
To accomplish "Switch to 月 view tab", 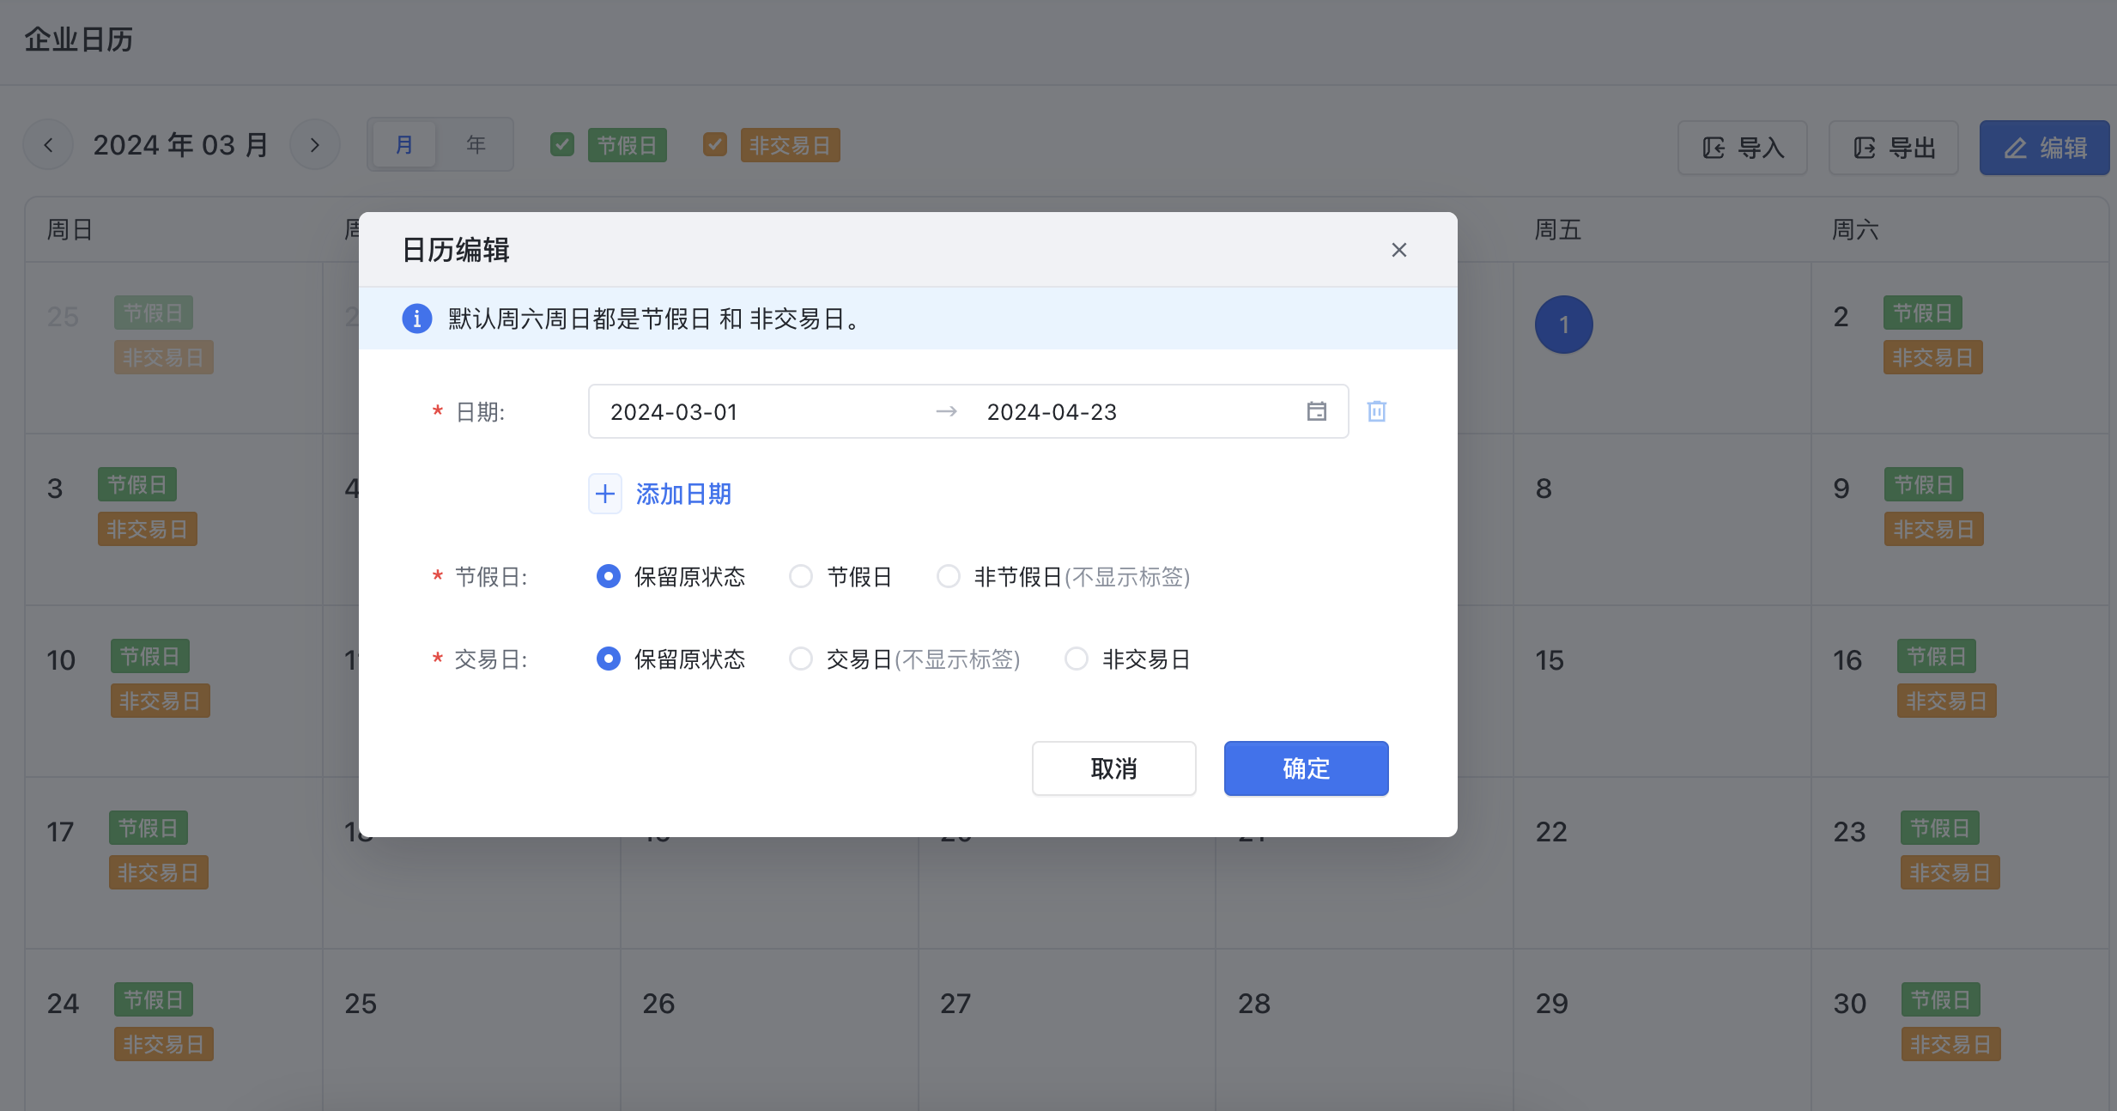I will [404, 145].
